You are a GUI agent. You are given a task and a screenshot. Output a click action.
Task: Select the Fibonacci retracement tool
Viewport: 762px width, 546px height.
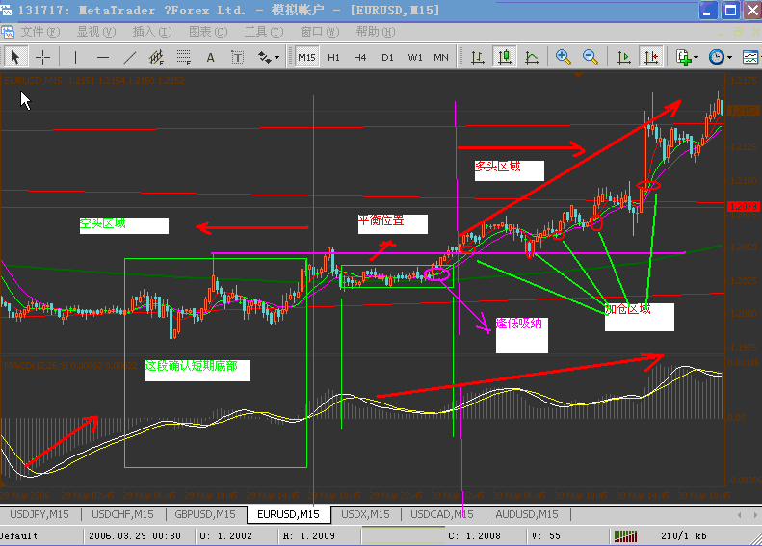[184, 58]
